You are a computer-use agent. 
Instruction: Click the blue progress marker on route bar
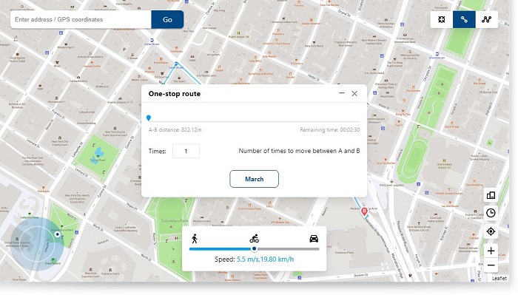(149, 118)
